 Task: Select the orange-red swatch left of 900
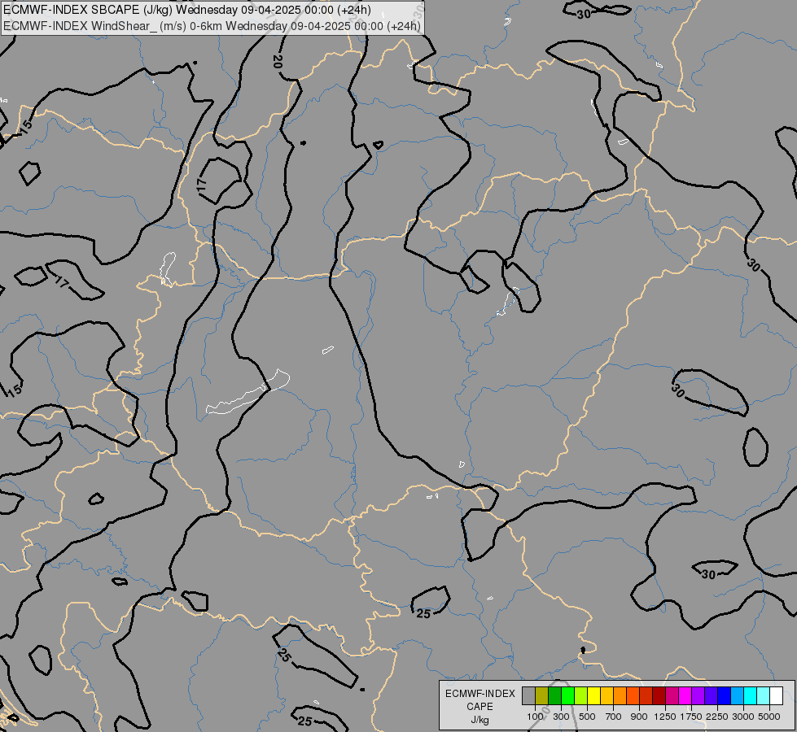pos(633,695)
